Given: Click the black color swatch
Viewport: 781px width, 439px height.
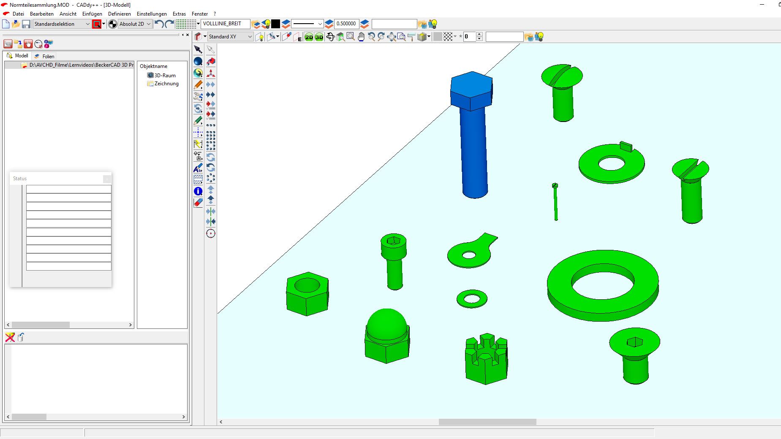Looking at the screenshot, I should (275, 24).
